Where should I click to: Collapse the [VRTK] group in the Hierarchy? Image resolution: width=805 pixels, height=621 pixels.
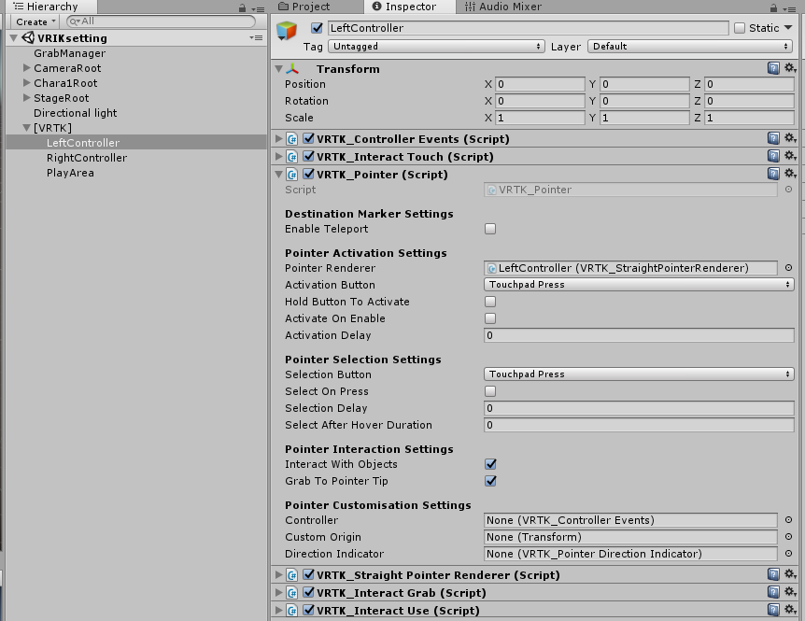[27, 127]
